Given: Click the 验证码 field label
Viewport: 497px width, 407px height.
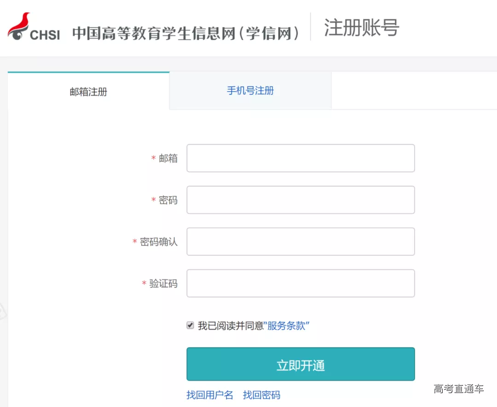Looking at the screenshot, I should coord(163,284).
